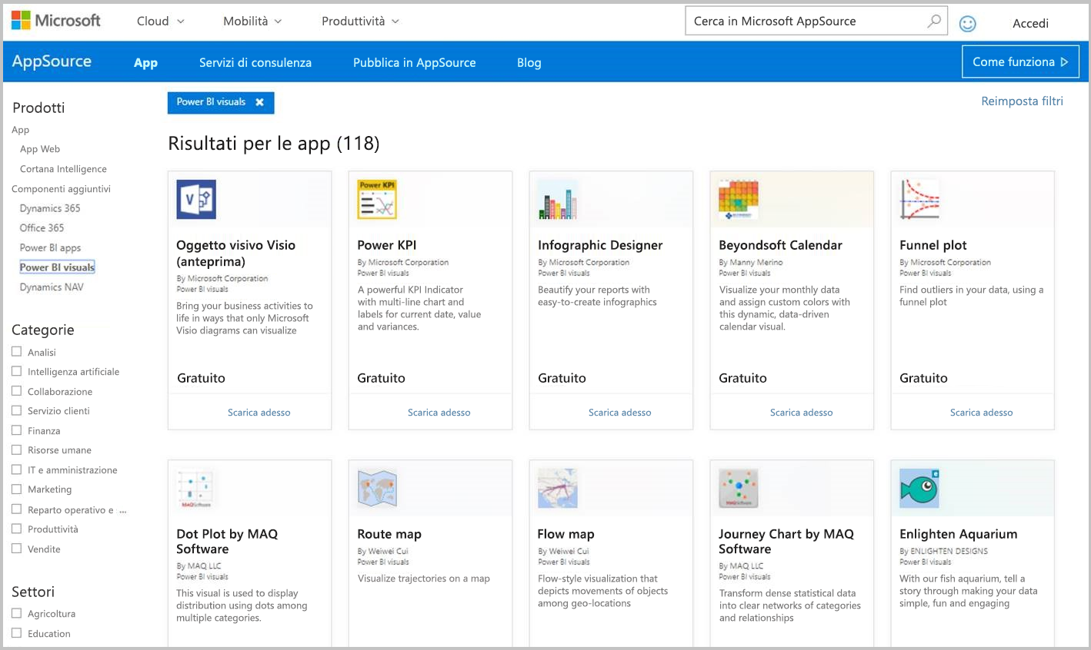Select the Risorse umane checkbox
Viewport: 1091px width, 650px height.
(17, 449)
